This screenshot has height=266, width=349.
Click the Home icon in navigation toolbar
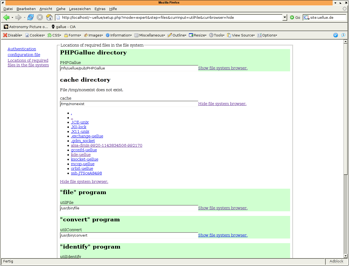pos(49,18)
